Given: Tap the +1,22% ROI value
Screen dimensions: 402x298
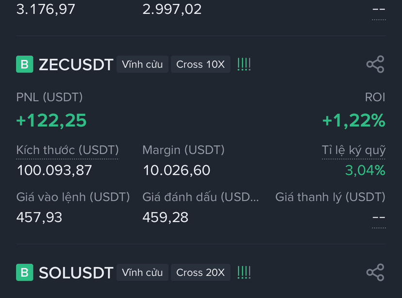Looking at the screenshot, I should (x=354, y=120).
